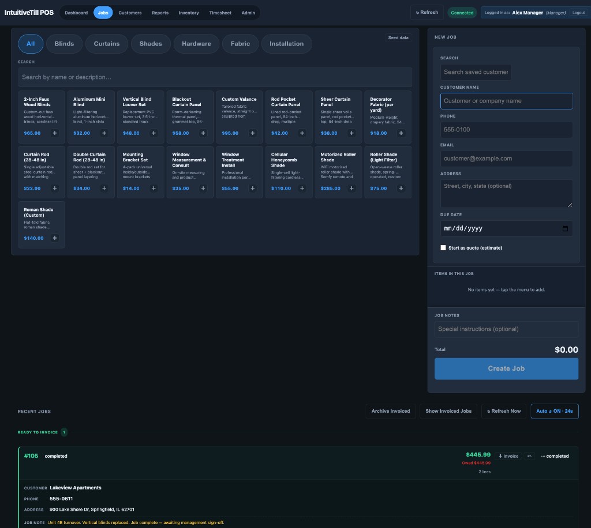Open the Admin tab
591x528 pixels.
248,13
